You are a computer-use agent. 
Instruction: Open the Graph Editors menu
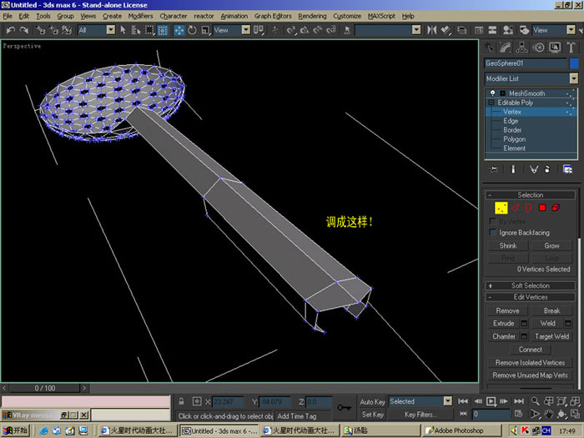pyautogui.click(x=273, y=16)
